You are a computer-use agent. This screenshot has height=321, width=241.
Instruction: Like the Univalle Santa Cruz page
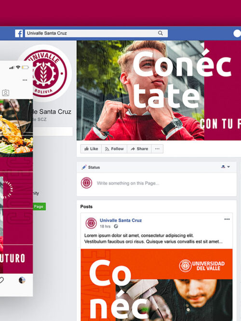click(91, 149)
